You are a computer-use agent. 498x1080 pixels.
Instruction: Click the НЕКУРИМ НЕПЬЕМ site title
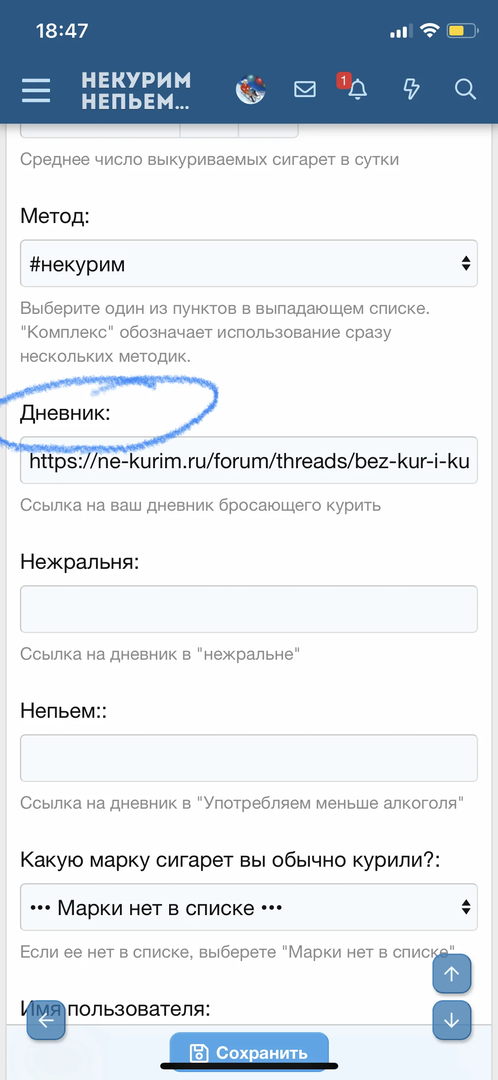tap(136, 90)
